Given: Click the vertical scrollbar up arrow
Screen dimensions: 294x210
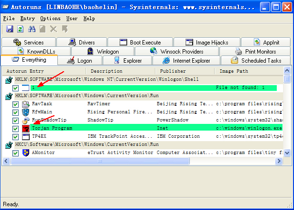Looking at the screenshot, I should tap(287, 71).
